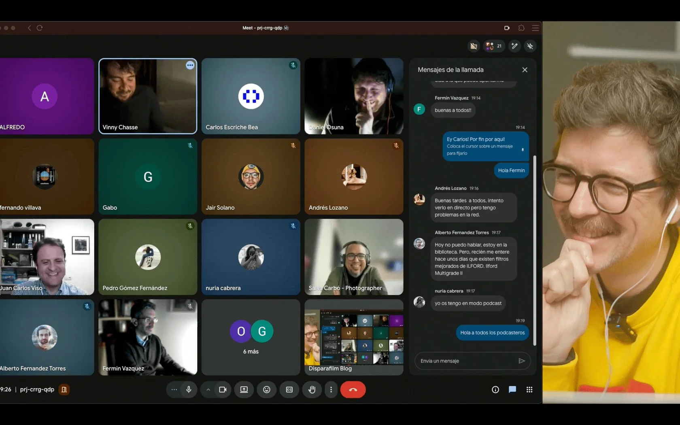This screenshot has height=425, width=680.
Task: Click the yo os tengo en modo podcast message
Action: coord(468,303)
